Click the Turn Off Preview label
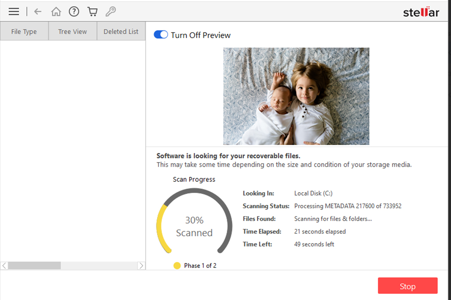This screenshot has height=300, width=451. tap(201, 35)
